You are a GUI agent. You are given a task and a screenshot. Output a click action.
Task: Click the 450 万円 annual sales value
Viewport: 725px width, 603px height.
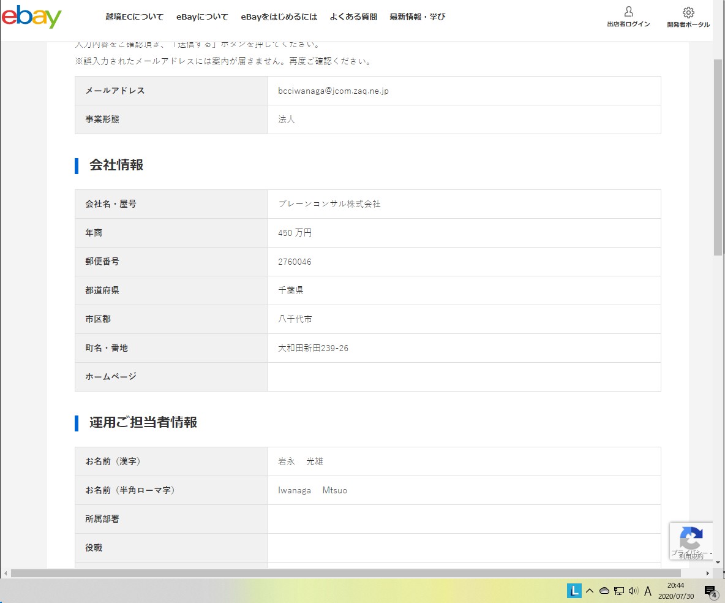coord(295,233)
